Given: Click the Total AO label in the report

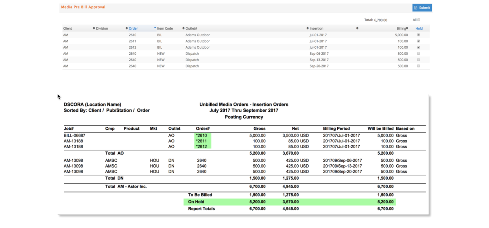Looking at the screenshot, I should (x=114, y=153).
